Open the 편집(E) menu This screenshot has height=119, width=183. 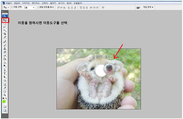pos(17,3)
